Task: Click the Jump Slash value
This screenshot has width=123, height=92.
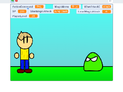Action: tap(61, 11)
